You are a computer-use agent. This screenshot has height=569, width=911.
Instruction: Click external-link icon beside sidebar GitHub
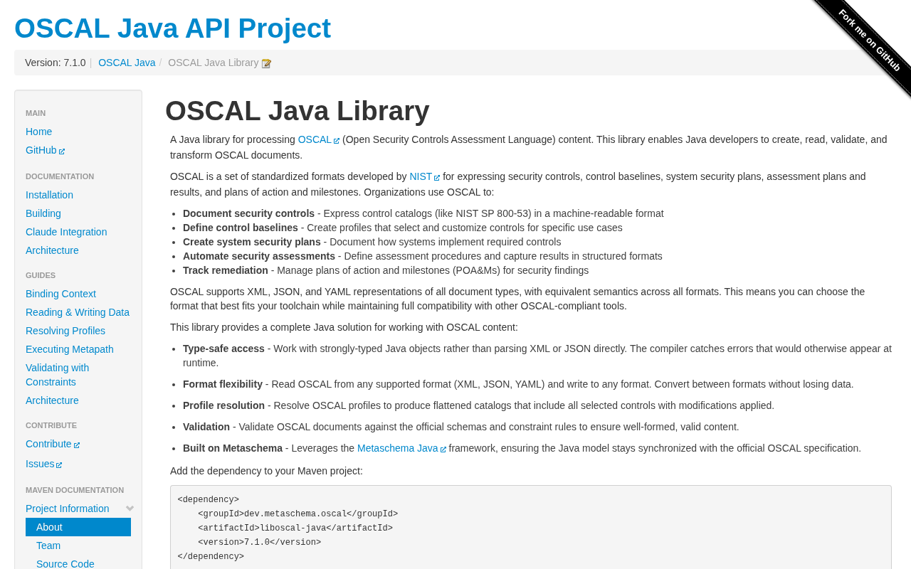tap(62, 151)
